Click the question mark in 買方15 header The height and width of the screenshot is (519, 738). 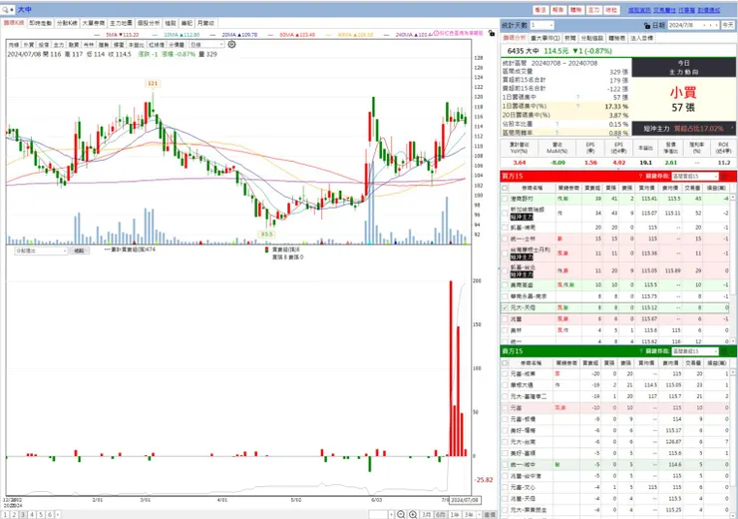click(640, 176)
